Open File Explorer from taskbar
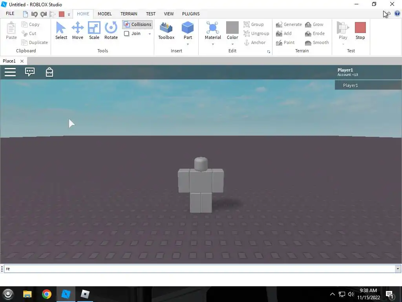The image size is (402, 302). [x=27, y=294]
